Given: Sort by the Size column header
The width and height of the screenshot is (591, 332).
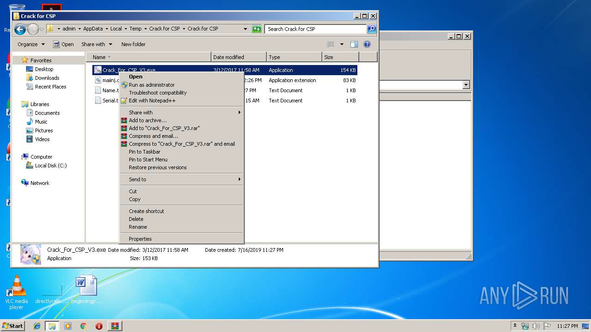Looking at the screenshot, I should click(340, 57).
